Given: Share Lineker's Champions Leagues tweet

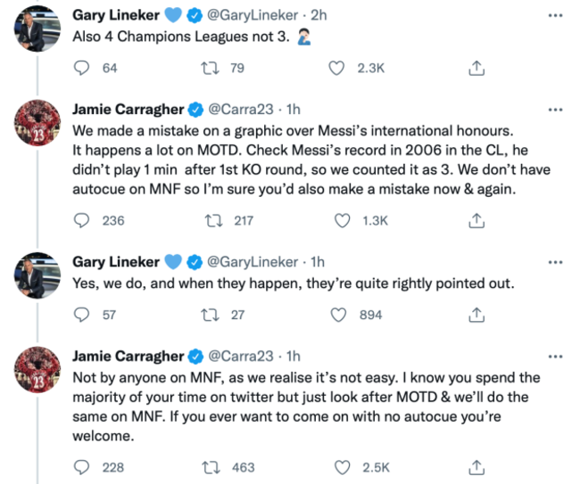Looking at the screenshot, I should point(477,68).
